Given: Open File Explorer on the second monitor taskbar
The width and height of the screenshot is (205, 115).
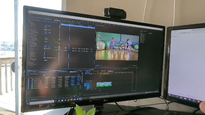Looking at the screenshot, I should pos(181,97).
